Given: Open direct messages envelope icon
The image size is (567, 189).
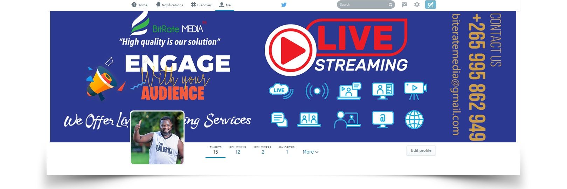Looking at the screenshot, I should coord(404,5).
